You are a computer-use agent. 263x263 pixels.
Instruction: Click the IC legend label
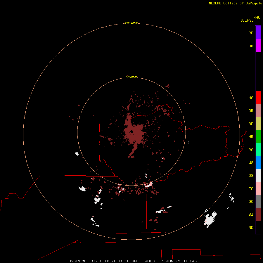(251, 188)
